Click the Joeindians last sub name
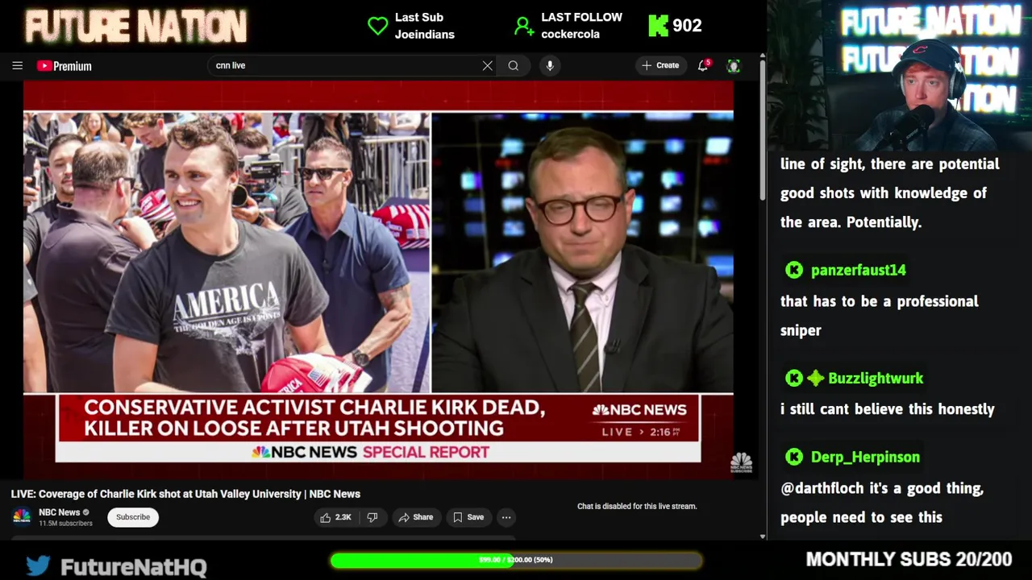1032x580 pixels. tap(425, 35)
